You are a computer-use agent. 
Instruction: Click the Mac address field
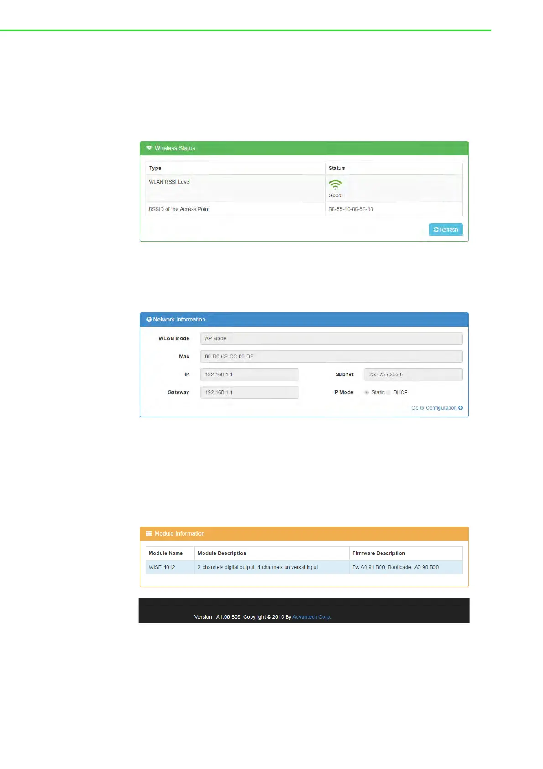(331, 357)
